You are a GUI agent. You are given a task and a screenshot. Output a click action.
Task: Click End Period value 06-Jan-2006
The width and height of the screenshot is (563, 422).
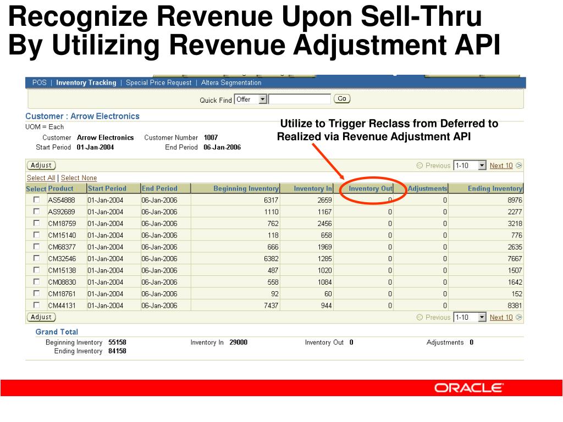pyautogui.click(x=222, y=147)
